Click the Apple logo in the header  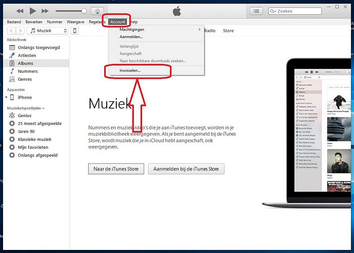tap(177, 11)
